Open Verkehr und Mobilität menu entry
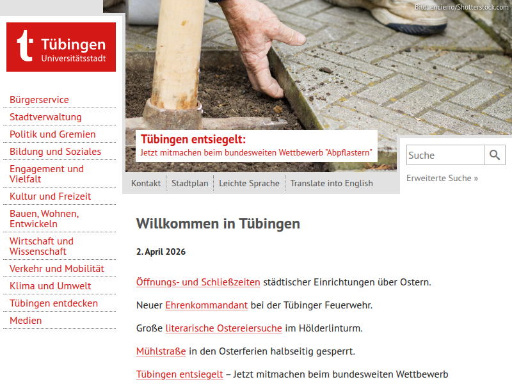This screenshot has height=384, width=512. click(56, 269)
